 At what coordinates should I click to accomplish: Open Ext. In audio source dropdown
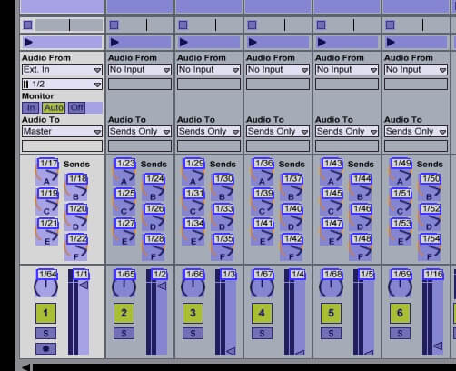[x=62, y=70]
